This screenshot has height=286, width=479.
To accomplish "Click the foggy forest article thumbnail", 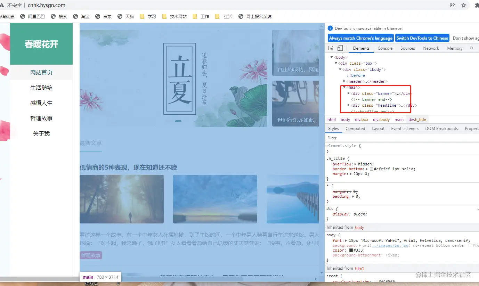I will pos(122,199).
